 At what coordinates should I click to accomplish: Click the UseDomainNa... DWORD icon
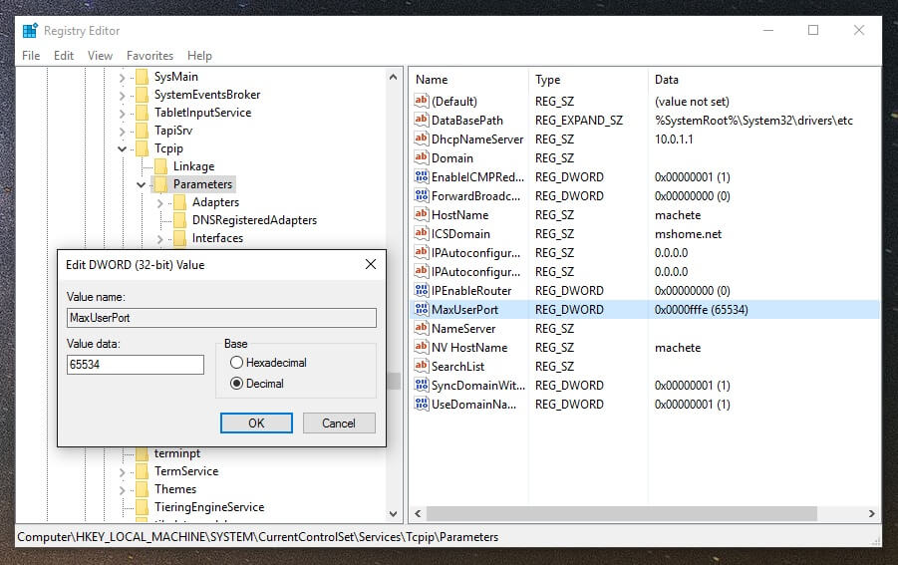[422, 404]
